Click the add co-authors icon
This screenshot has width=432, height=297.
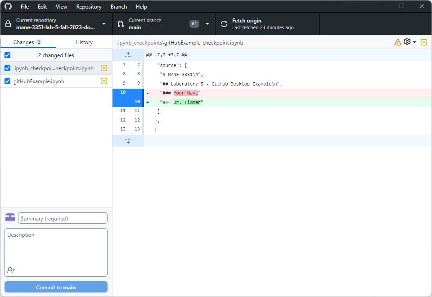click(11, 270)
